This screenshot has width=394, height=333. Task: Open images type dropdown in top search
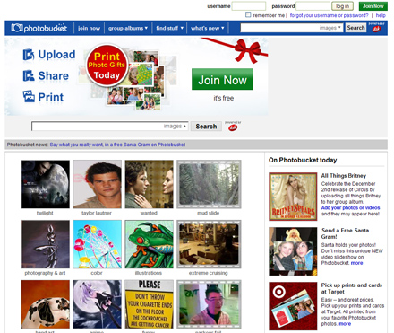(x=330, y=28)
